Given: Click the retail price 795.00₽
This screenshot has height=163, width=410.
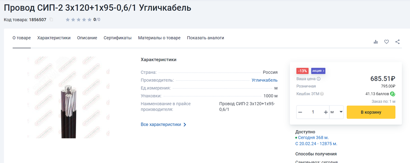Looking at the screenshot, I should coord(388,86).
